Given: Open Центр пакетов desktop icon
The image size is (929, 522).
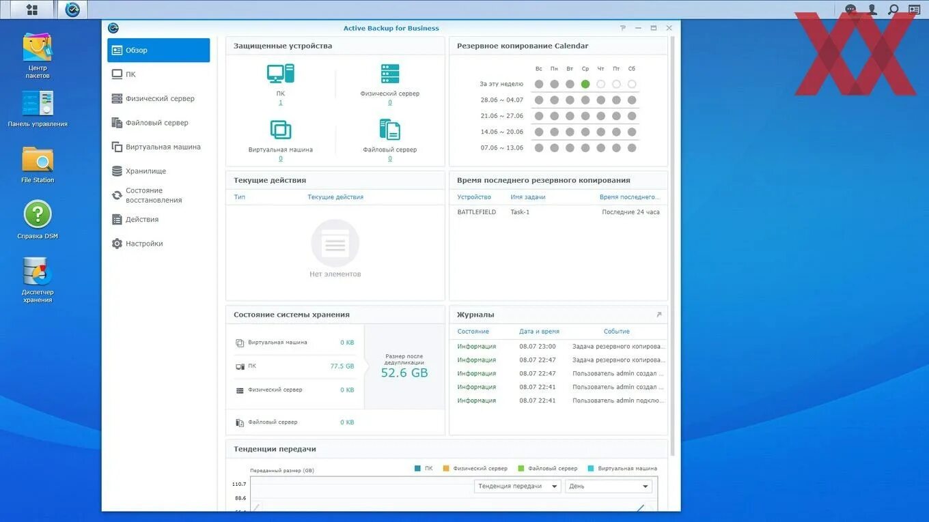Looking at the screenshot, I should click(x=38, y=56).
